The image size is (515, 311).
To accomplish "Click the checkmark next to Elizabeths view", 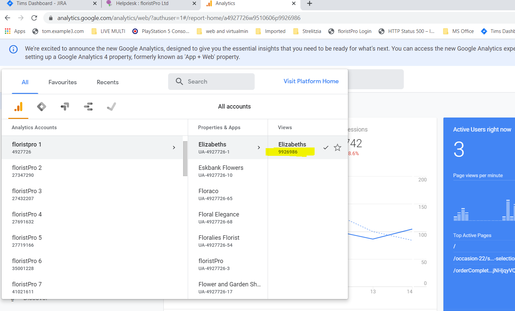I will 326,148.
